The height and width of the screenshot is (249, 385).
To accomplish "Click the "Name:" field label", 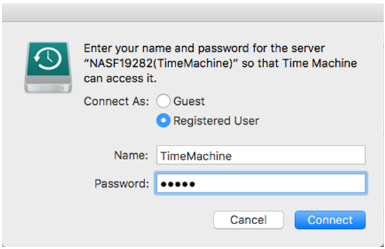I will (x=131, y=155).
